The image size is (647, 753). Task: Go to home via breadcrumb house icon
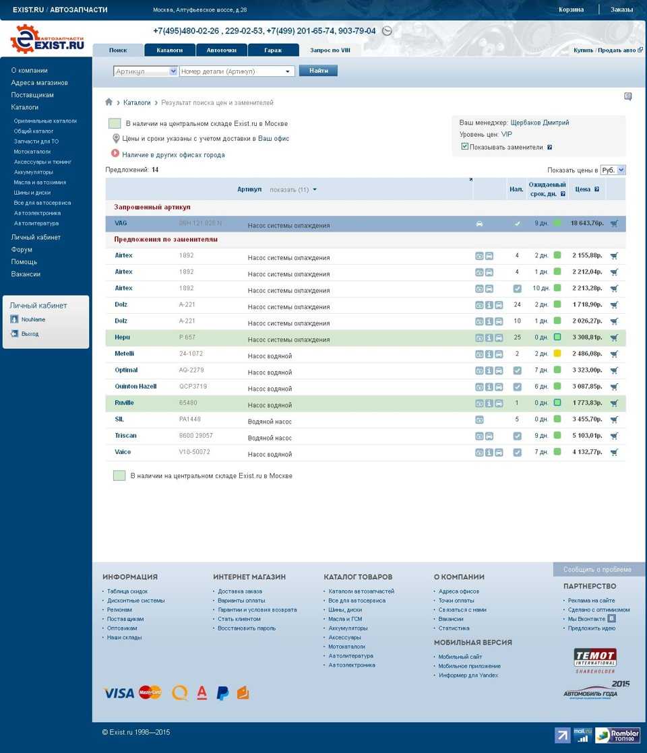pos(109,102)
